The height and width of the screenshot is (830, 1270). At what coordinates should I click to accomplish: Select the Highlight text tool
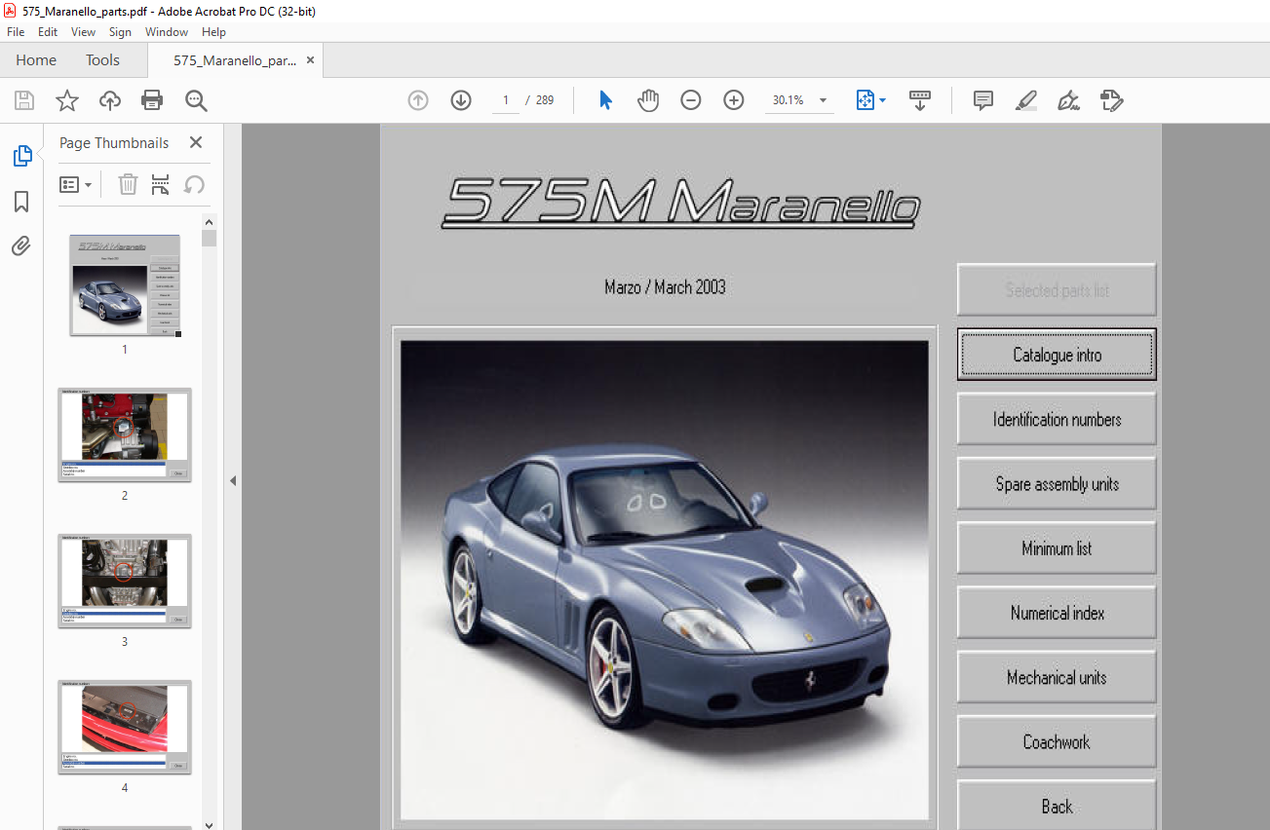(x=1025, y=100)
